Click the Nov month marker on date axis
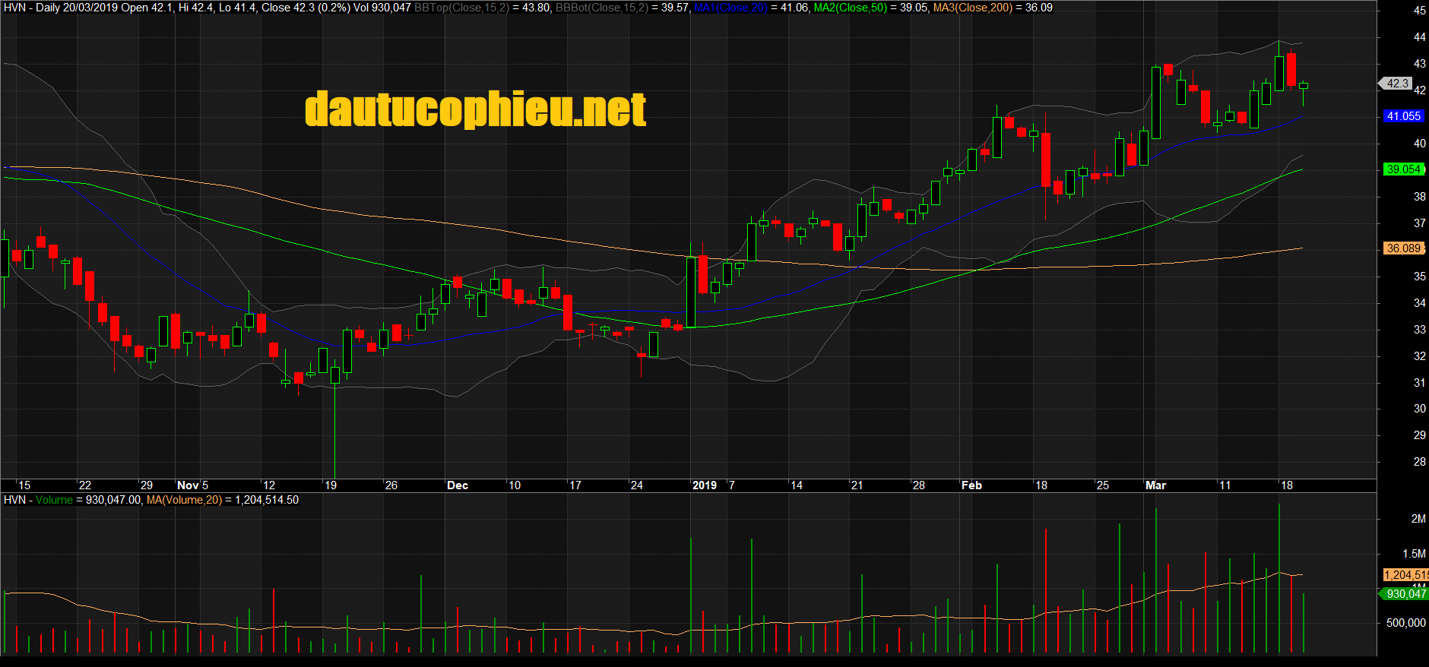 pyautogui.click(x=188, y=485)
